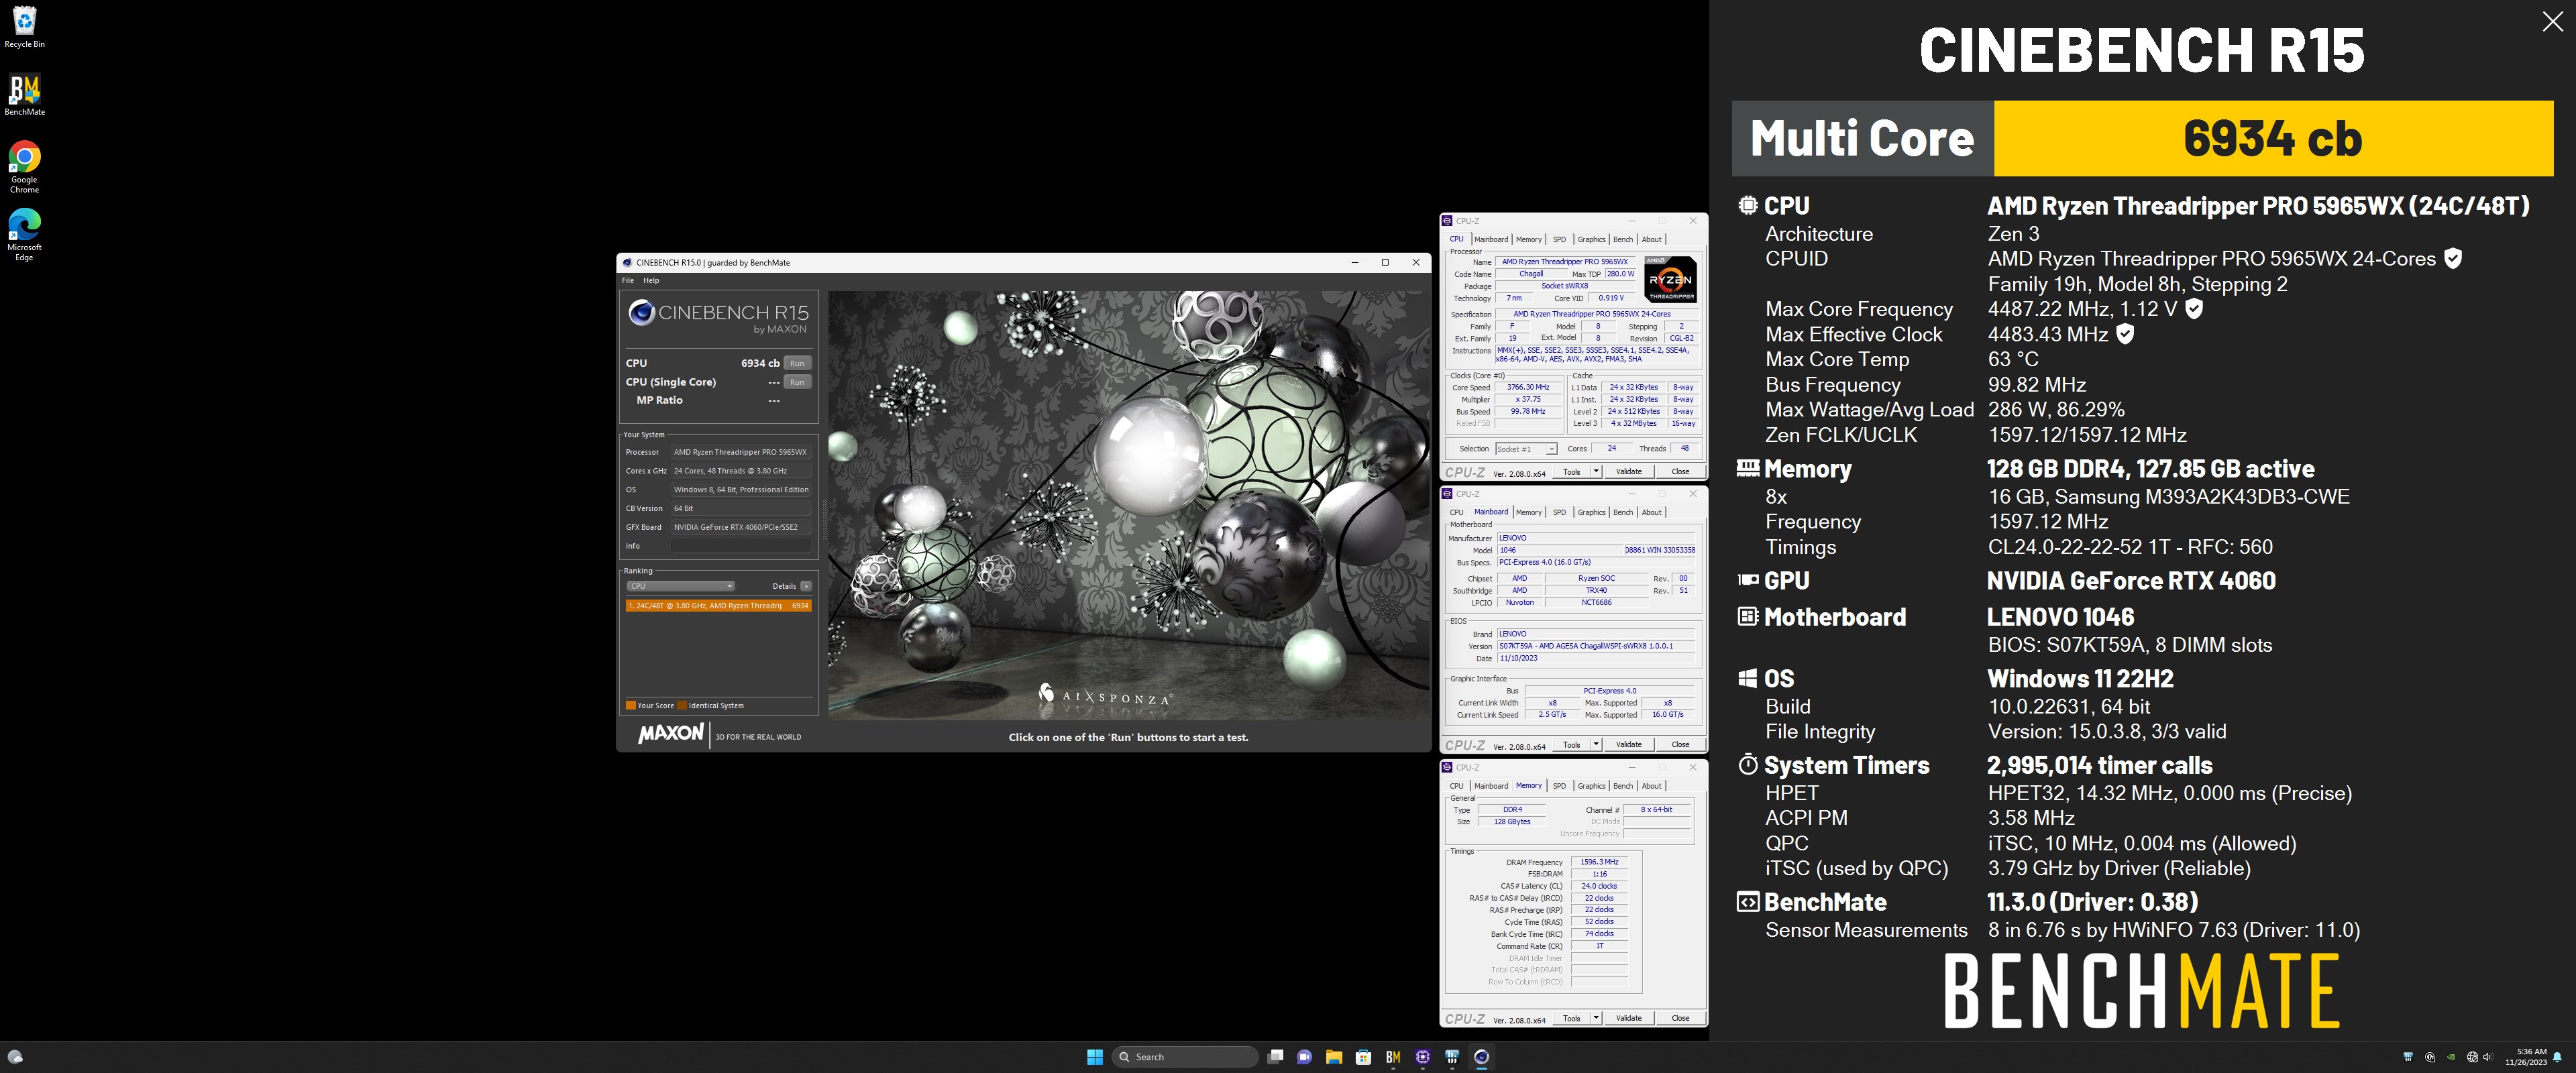The height and width of the screenshot is (1073, 2576).
Task: Click the Cinebench taskbar icon
Action: pyautogui.click(x=1481, y=1057)
